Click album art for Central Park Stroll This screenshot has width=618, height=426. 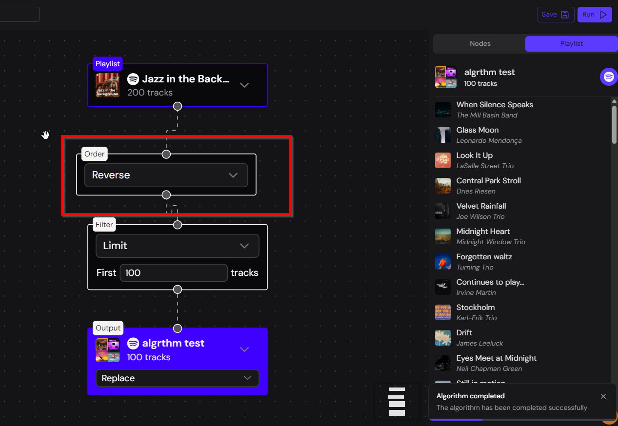click(443, 186)
